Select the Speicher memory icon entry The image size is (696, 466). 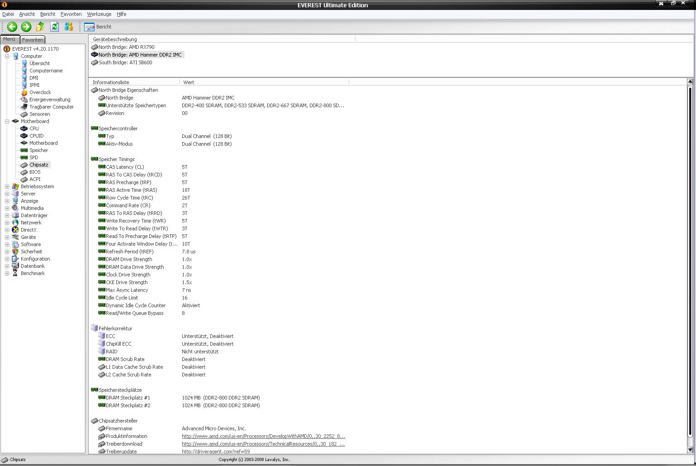pyautogui.click(x=24, y=150)
